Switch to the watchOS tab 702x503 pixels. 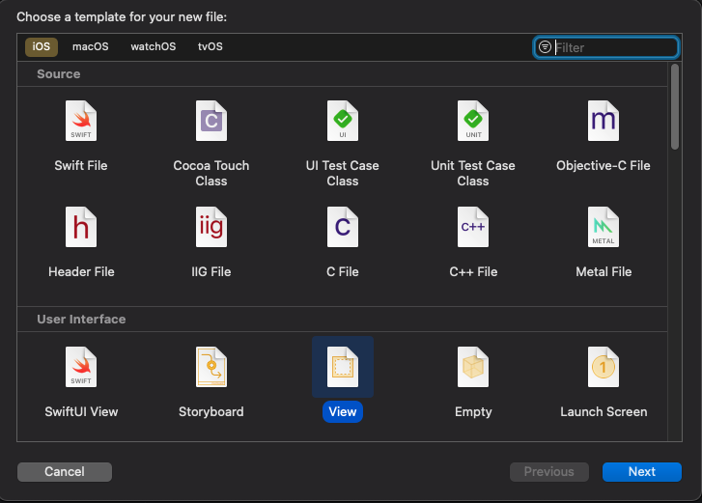(154, 46)
